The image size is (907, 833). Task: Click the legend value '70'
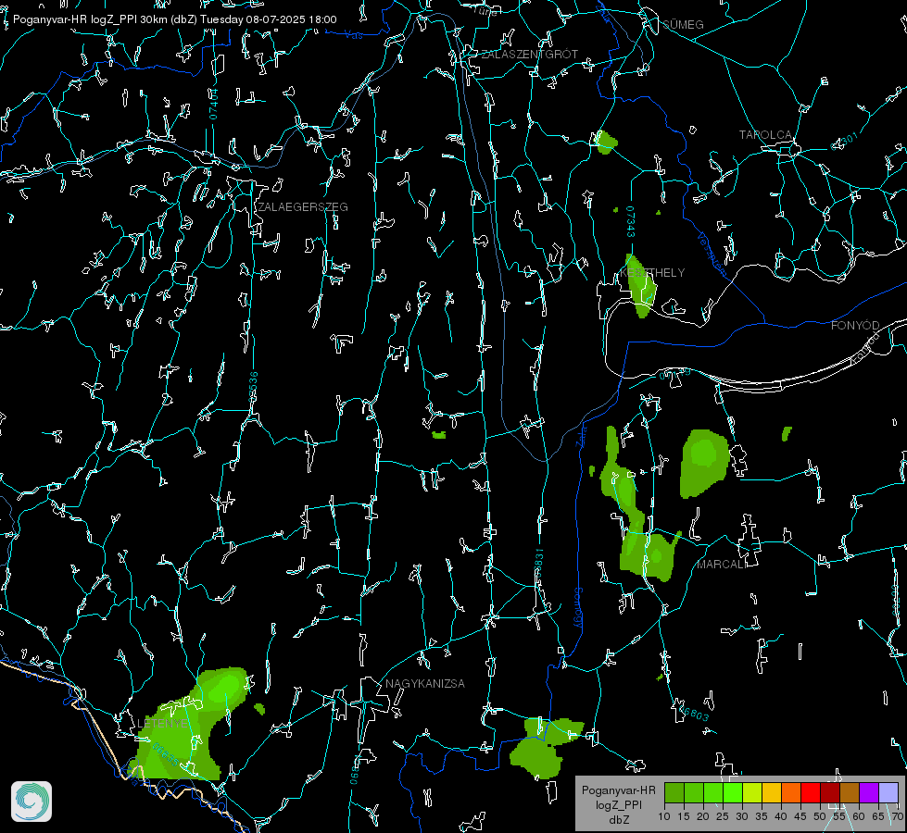(898, 817)
